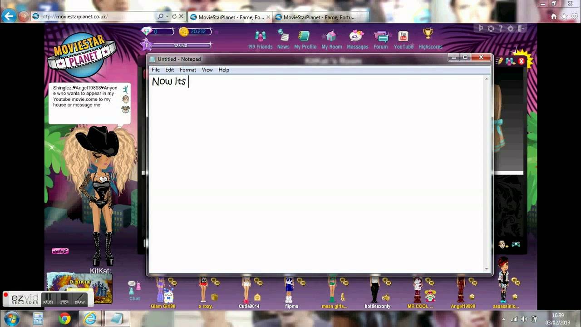Image resolution: width=581 pixels, height=327 pixels.
Task: Refresh the page in browser
Action: coord(174,16)
